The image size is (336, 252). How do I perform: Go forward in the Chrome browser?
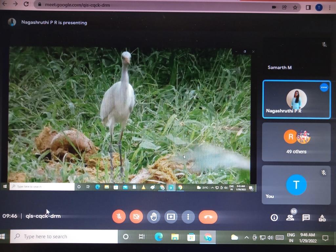pos(15,4)
